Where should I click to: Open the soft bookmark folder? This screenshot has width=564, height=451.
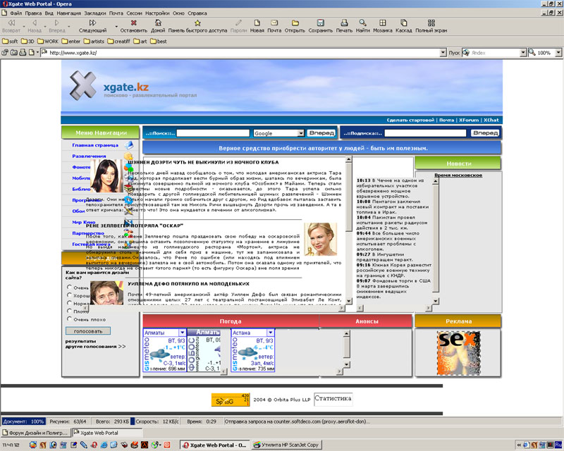pos(10,42)
